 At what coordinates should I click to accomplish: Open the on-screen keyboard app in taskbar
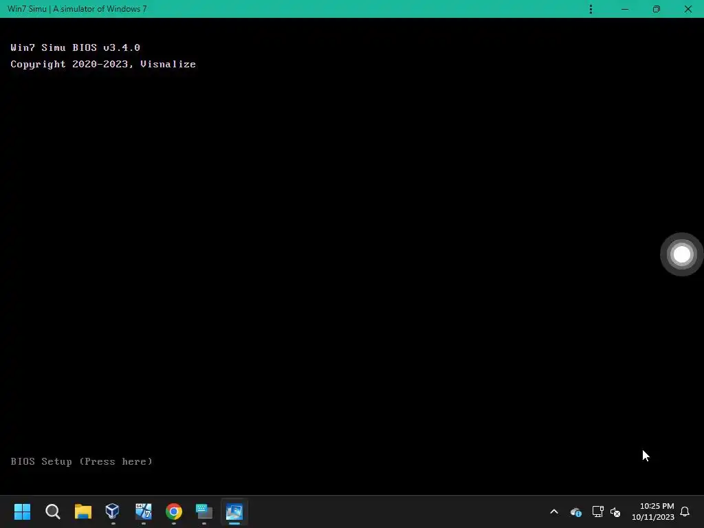click(x=204, y=511)
